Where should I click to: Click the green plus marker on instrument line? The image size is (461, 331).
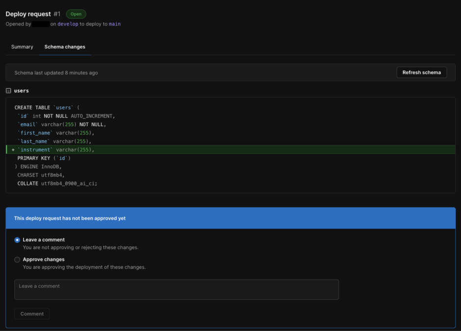point(13,150)
